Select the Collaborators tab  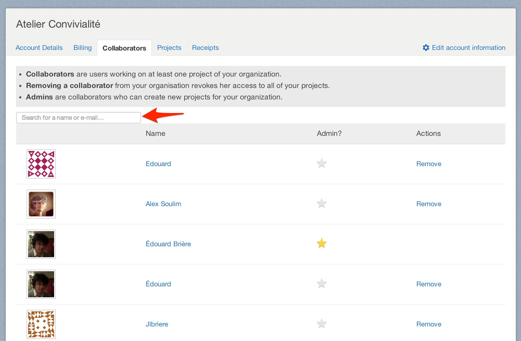[124, 48]
